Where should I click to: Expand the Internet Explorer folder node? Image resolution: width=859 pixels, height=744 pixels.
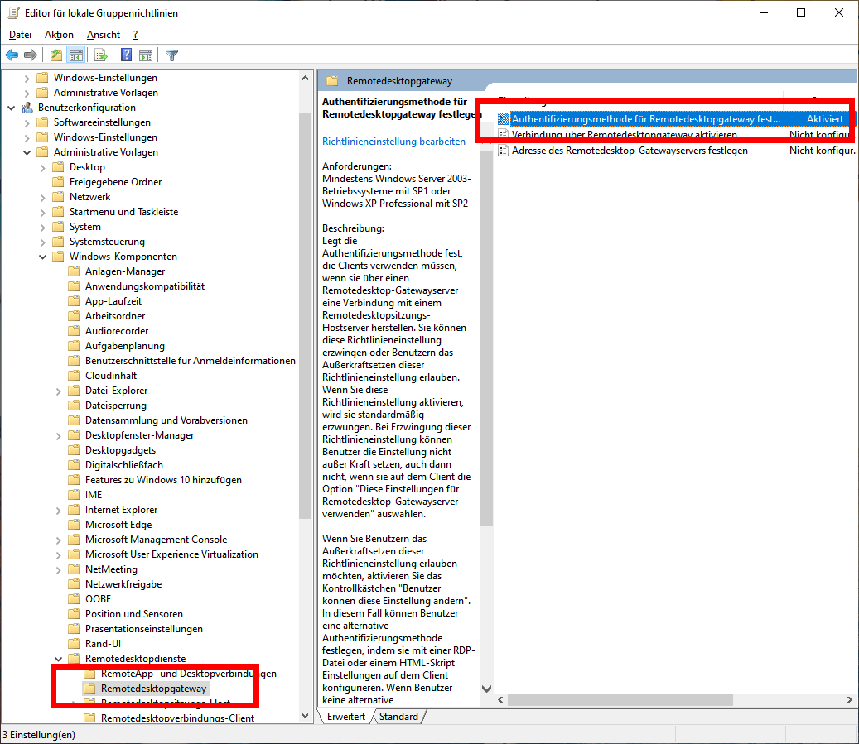58,510
